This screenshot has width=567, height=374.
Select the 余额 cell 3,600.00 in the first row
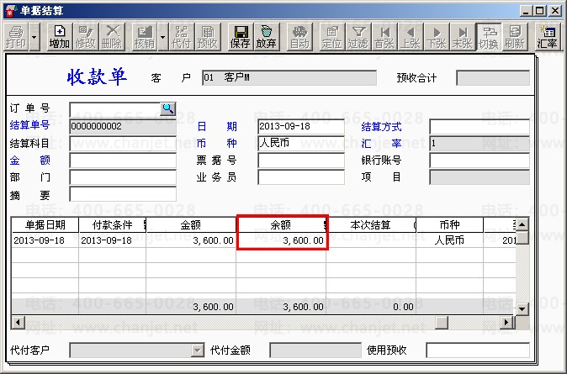pos(281,240)
